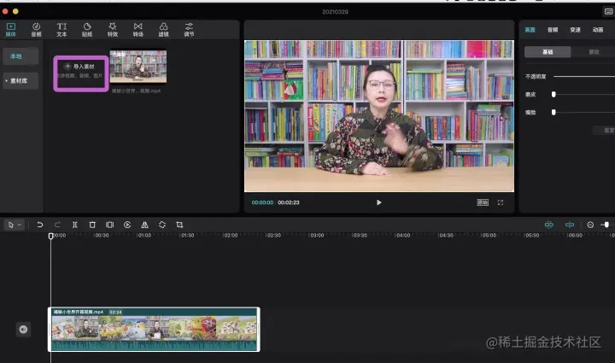Click the timeline zoom-out icon

coord(590,225)
